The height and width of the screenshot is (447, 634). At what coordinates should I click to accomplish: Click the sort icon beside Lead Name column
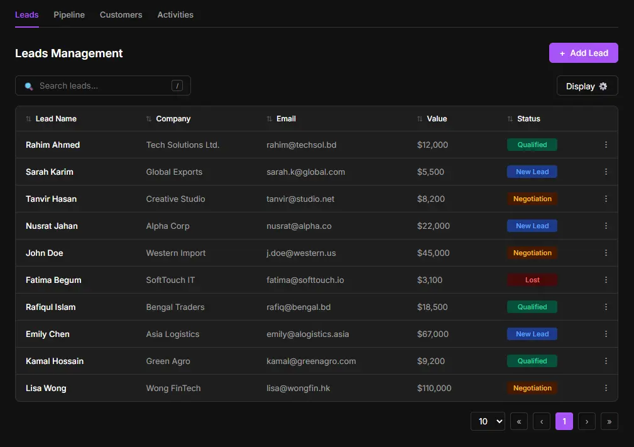(x=28, y=118)
